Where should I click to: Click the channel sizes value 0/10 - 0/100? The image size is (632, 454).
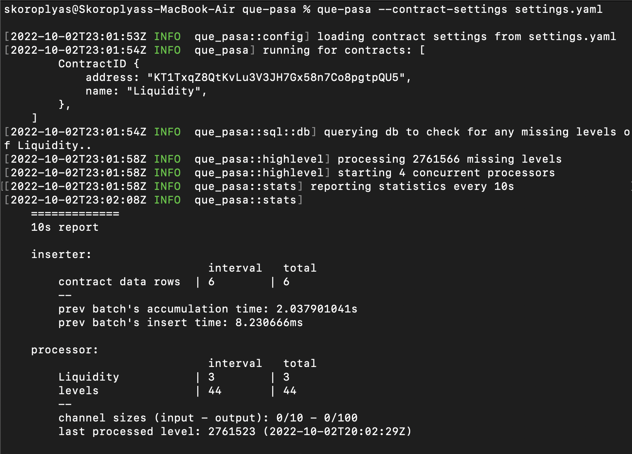(x=317, y=418)
